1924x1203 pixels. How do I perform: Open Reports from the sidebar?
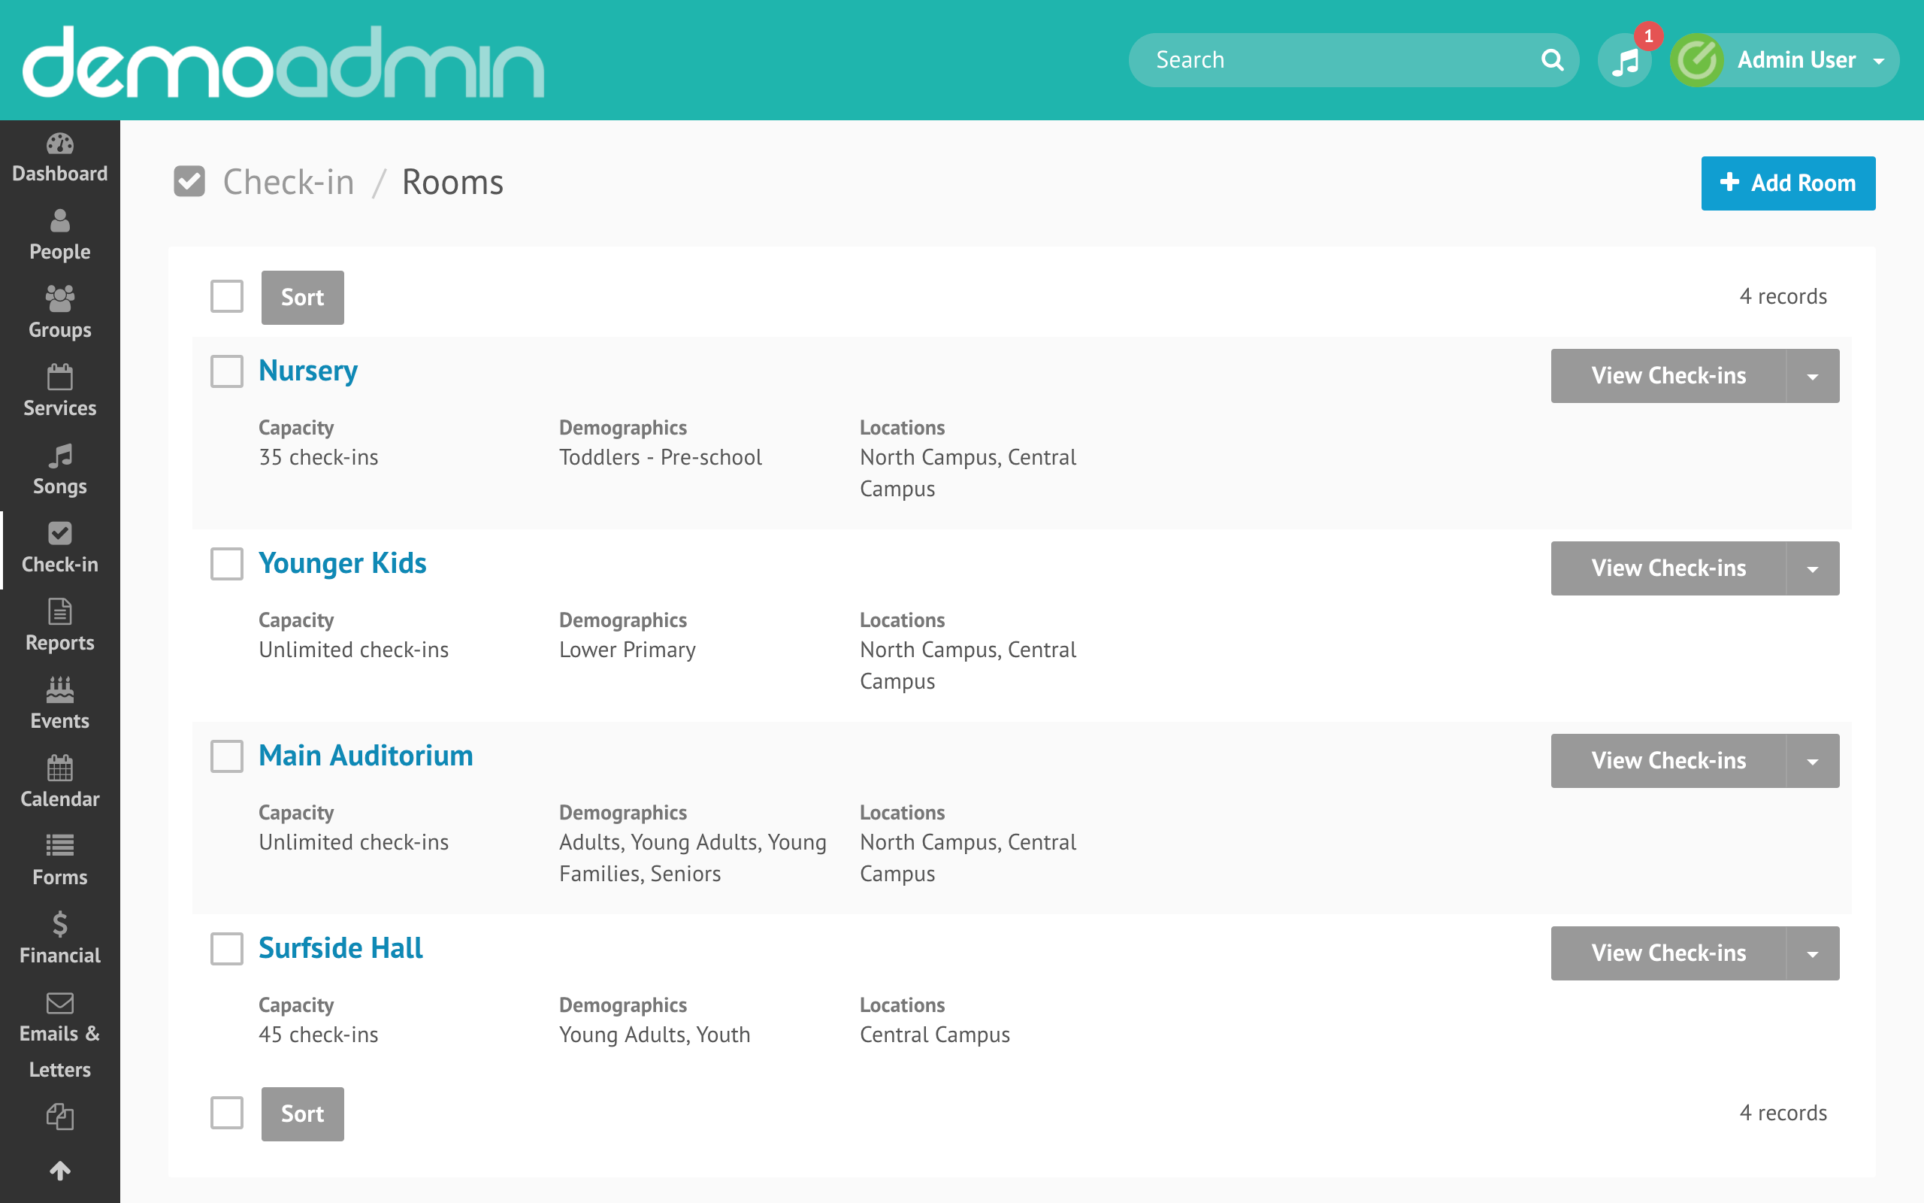click(x=59, y=626)
